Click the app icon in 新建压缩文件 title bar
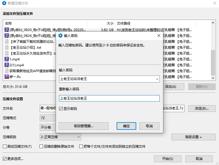Viewport: 219px width, 165px height. pos(4,3)
